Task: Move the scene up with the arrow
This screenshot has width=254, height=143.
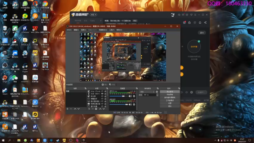Action: [75, 109]
